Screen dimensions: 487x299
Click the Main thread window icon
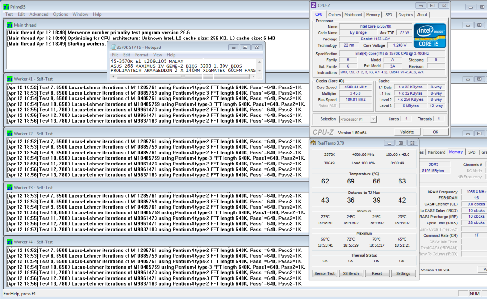tap(10, 25)
